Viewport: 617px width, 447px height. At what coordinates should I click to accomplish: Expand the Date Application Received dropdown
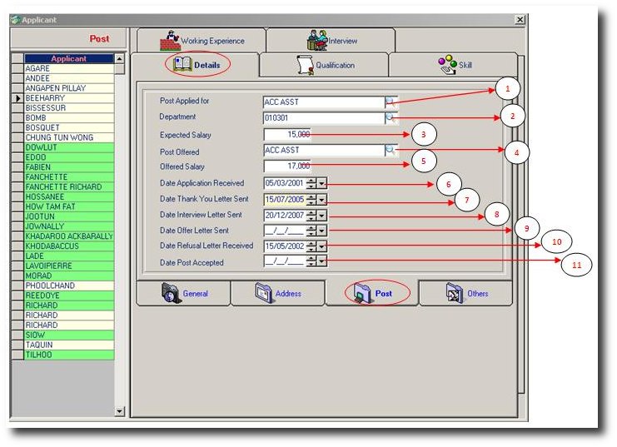click(x=322, y=183)
